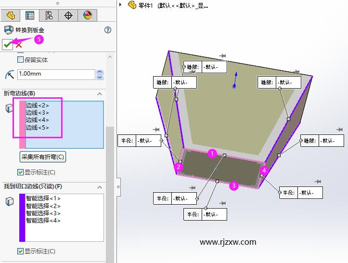Click the red X cancel button

click(19, 45)
